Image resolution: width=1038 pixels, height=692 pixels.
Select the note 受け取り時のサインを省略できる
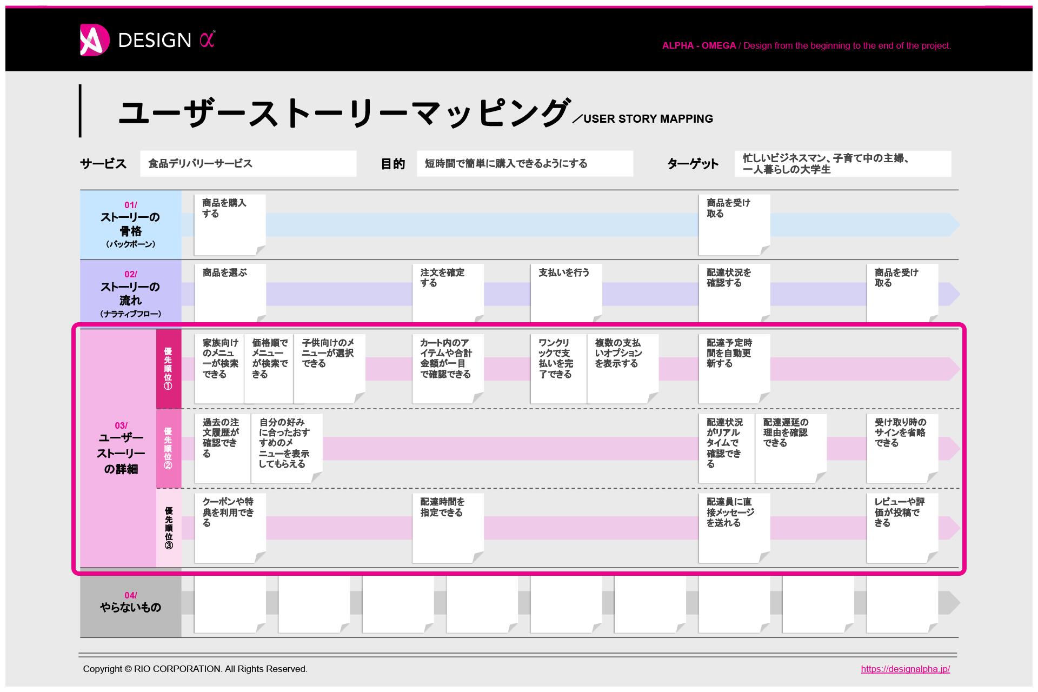902,448
